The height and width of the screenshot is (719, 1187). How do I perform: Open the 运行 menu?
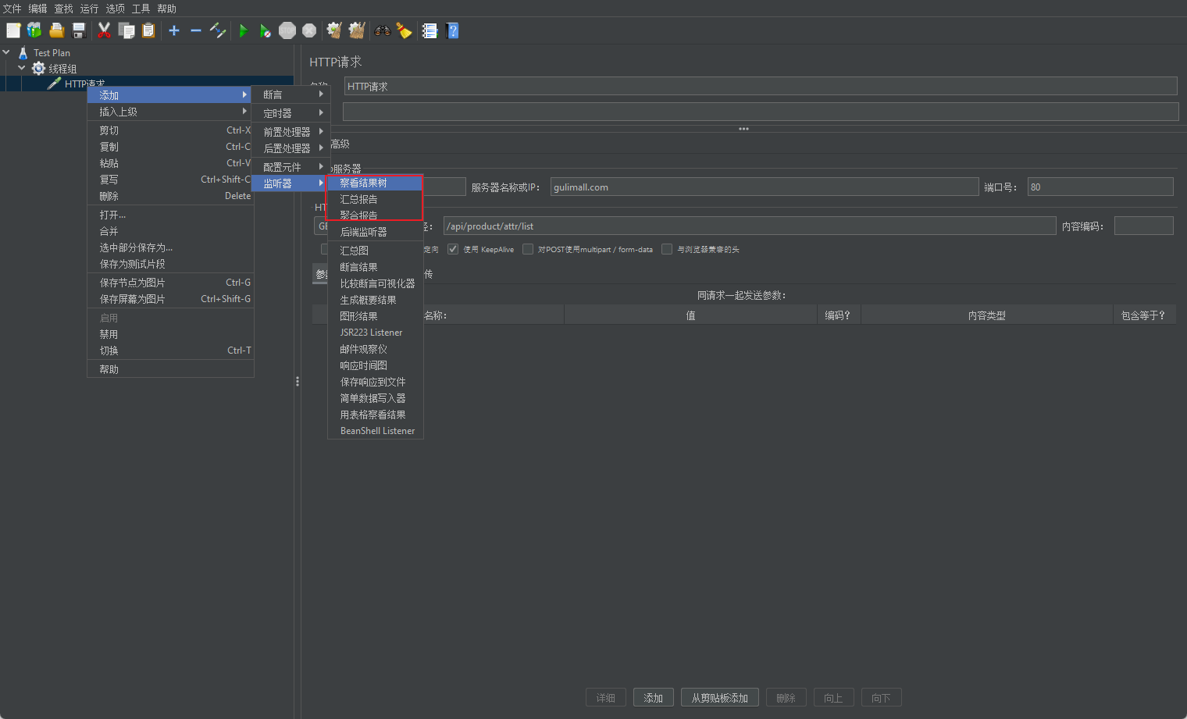coord(89,9)
